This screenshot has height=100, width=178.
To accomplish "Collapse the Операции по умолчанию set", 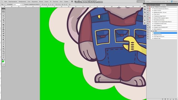I will click(151, 7).
